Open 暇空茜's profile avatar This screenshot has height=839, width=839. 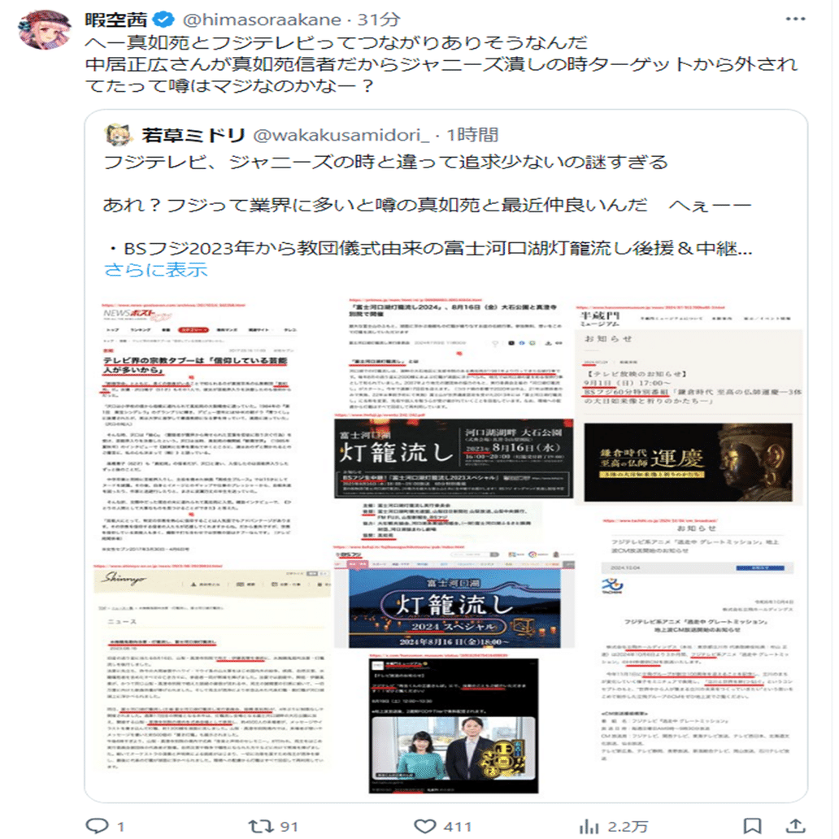pos(45,29)
